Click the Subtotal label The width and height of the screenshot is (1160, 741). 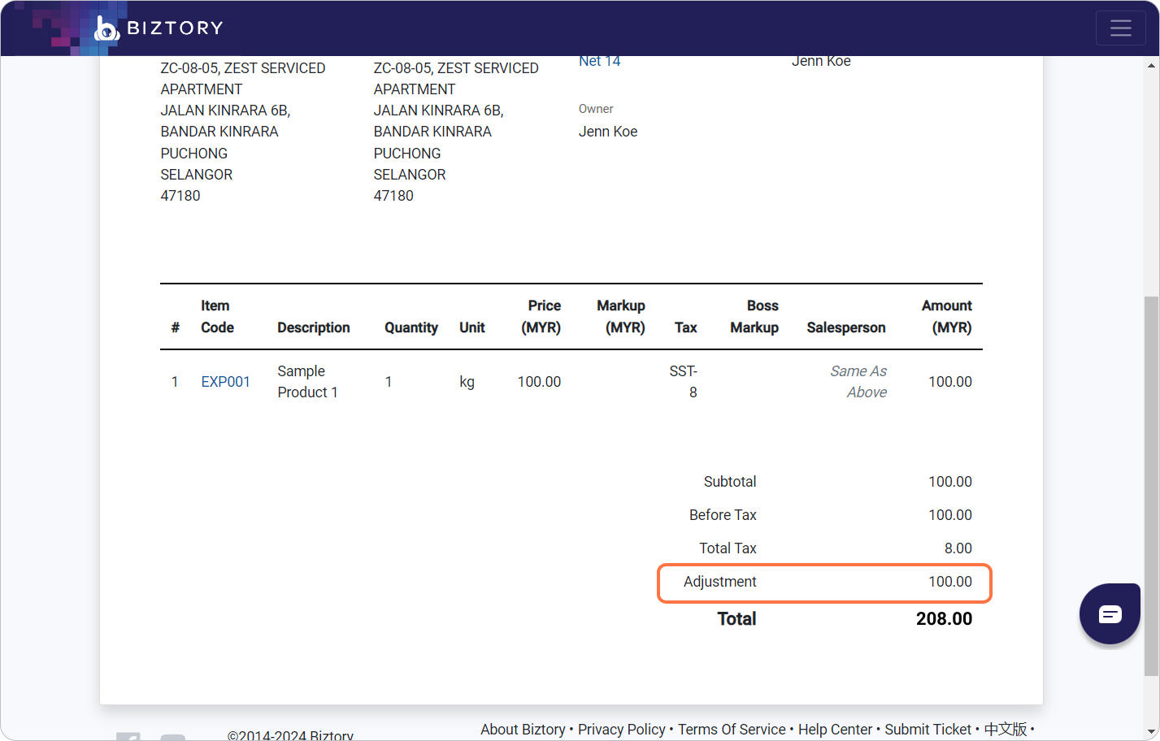tap(730, 482)
